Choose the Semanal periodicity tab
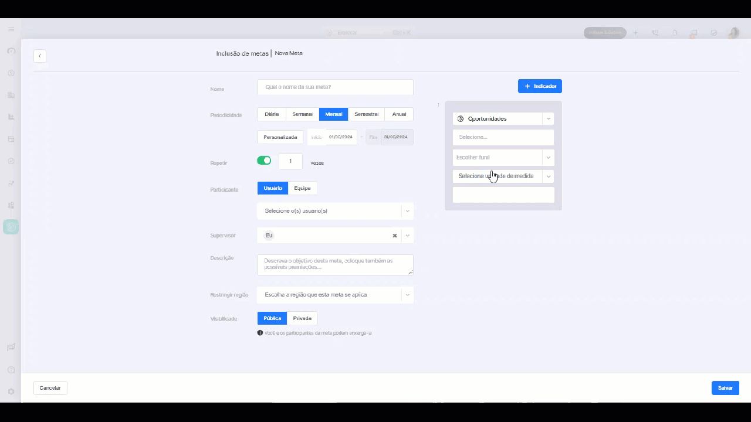The height and width of the screenshot is (422, 751). point(303,114)
